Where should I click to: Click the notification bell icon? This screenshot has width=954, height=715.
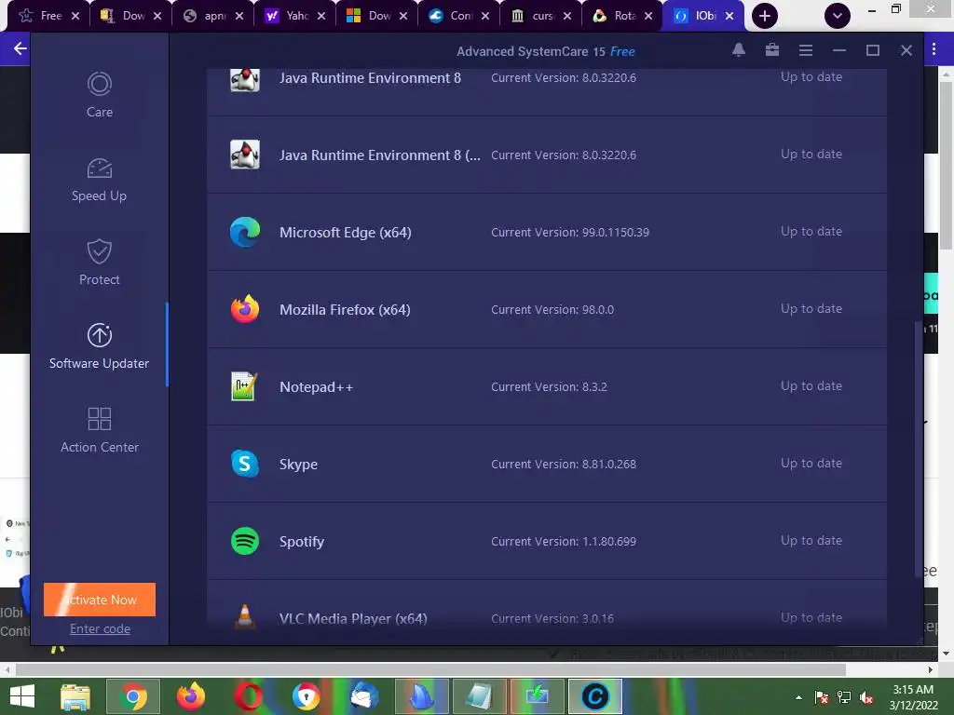point(739,50)
